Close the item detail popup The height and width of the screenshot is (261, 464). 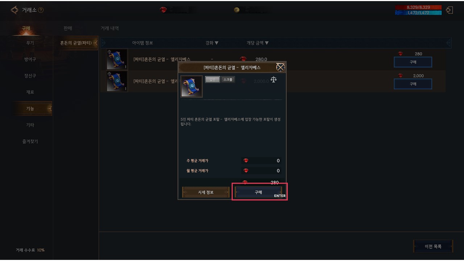click(x=280, y=67)
